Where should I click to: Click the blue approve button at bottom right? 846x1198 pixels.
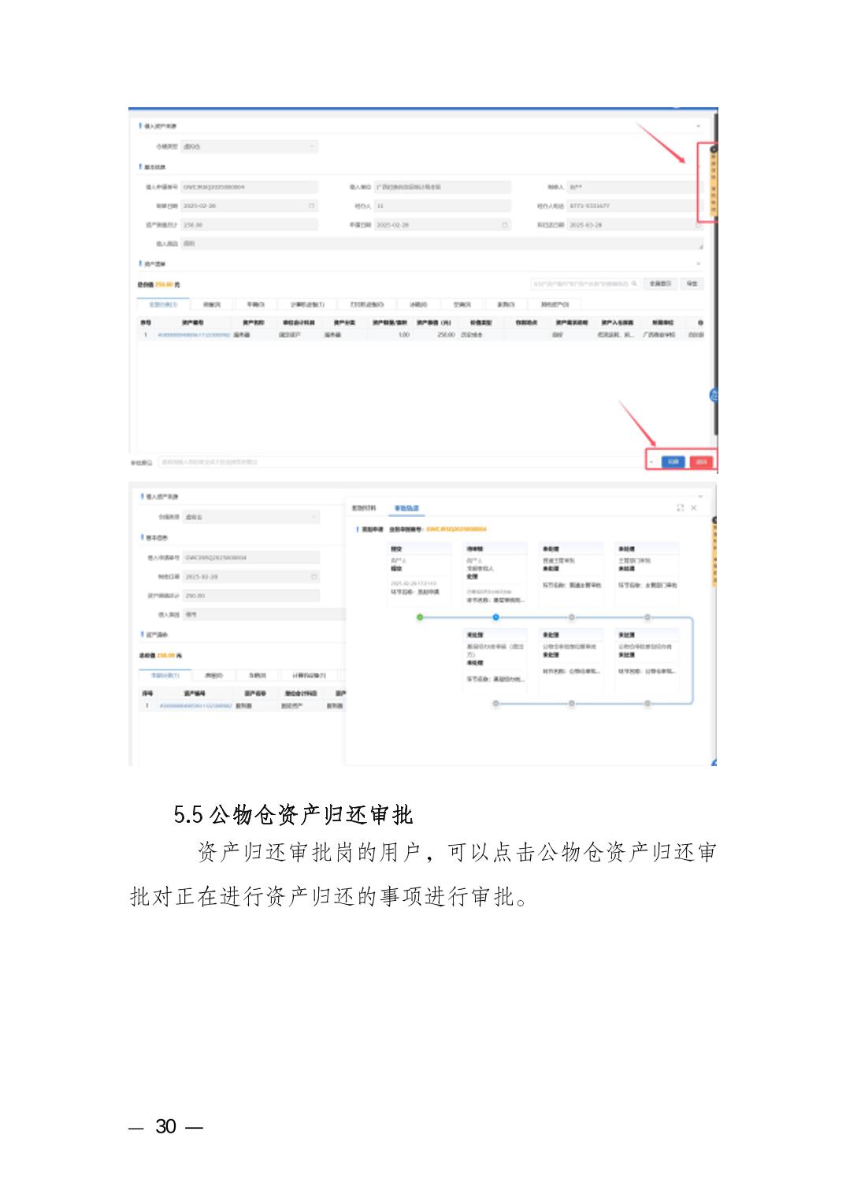[x=672, y=462]
